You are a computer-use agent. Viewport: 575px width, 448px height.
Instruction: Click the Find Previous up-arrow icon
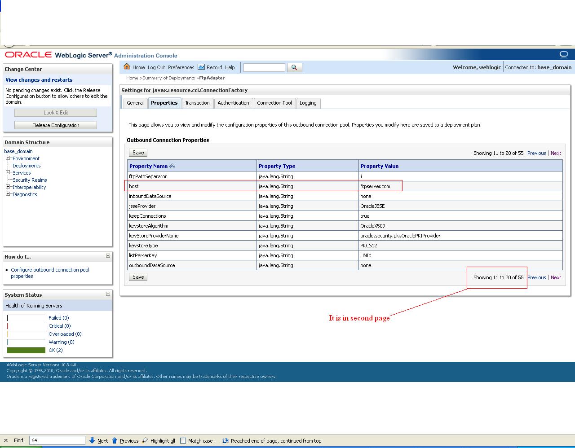[x=115, y=441]
